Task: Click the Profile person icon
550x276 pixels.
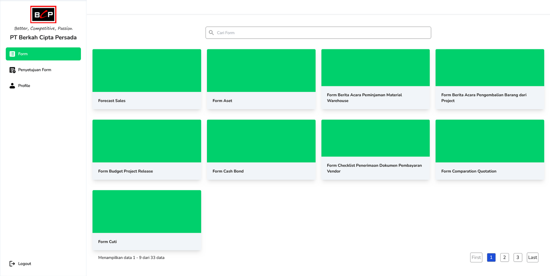Action: point(12,86)
